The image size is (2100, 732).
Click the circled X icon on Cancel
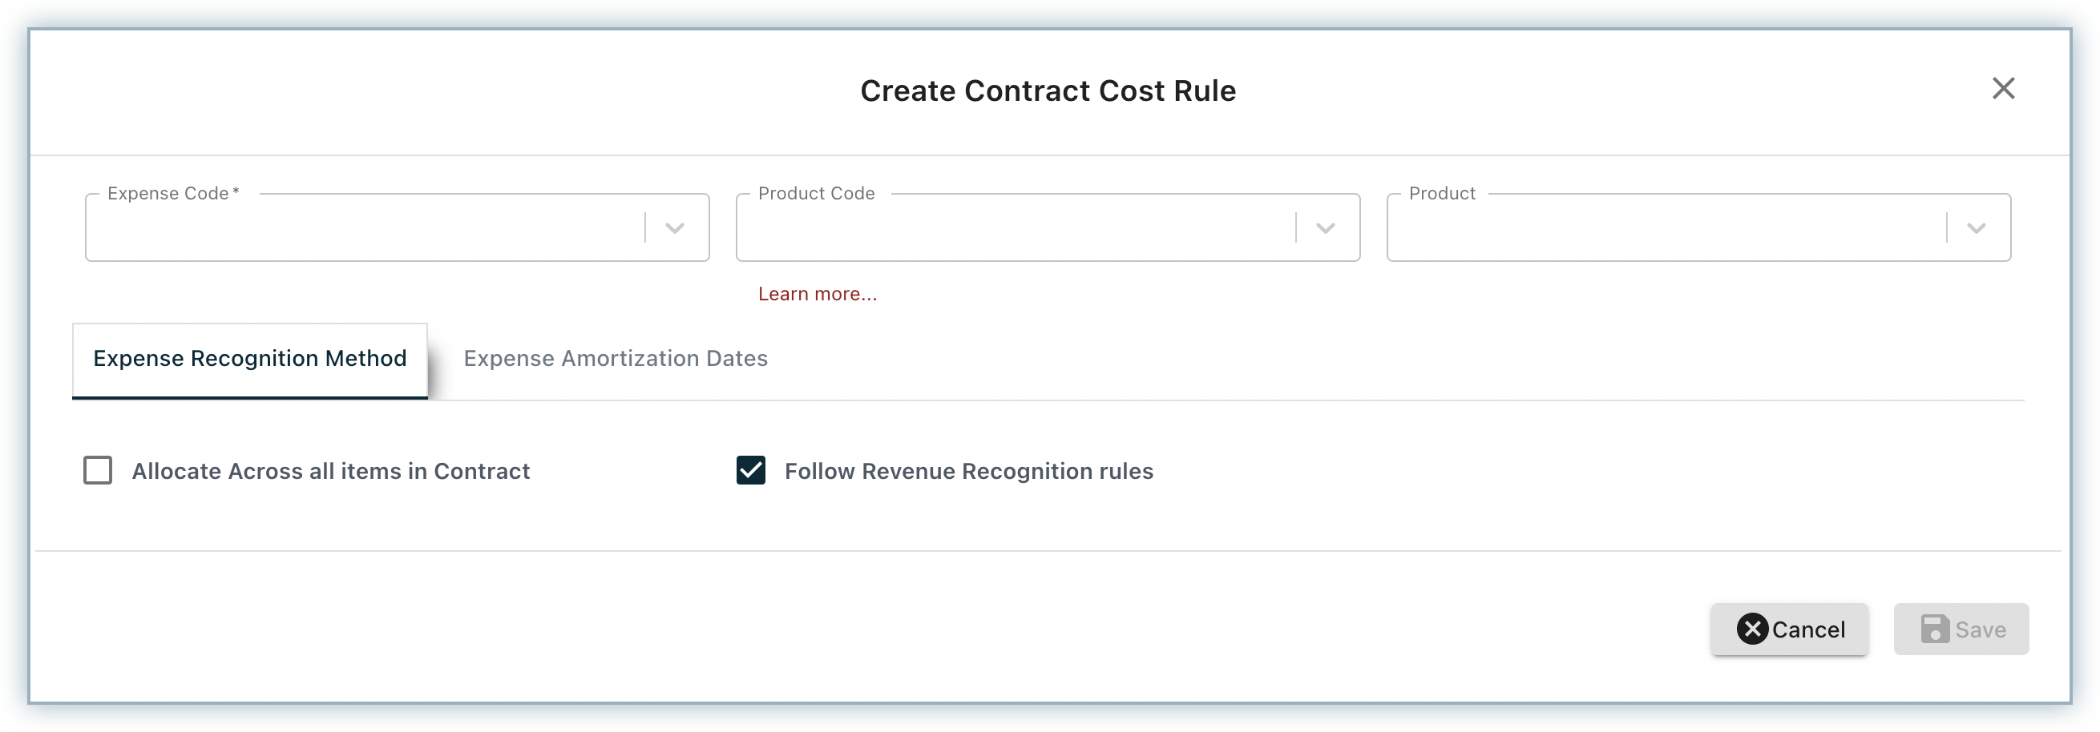pyautogui.click(x=1752, y=629)
